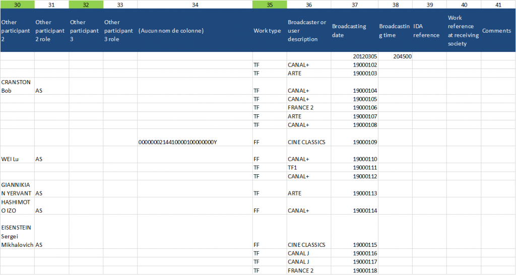Image resolution: width=516 pixels, height=275 pixels.
Task: Click the "GIANNIKIAN YERVANT" cell
Action: click(x=17, y=189)
